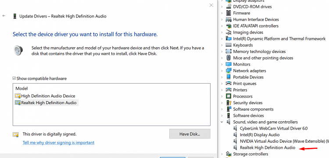The width and height of the screenshot is (329, 158).
Task: Close the Update Drivers dialog
Action: point(211,5)
